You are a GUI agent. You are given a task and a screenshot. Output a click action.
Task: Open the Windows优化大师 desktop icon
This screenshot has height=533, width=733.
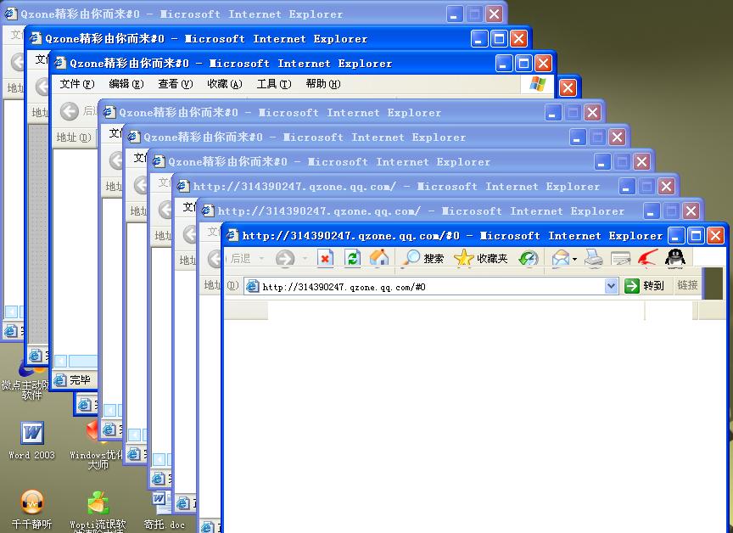(x=98, y=444)
